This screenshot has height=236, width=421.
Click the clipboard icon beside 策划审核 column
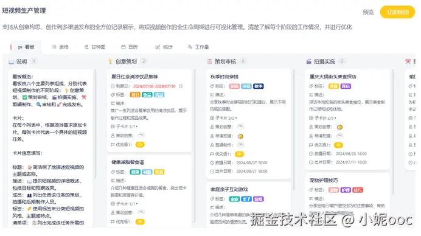click(209, 61)
